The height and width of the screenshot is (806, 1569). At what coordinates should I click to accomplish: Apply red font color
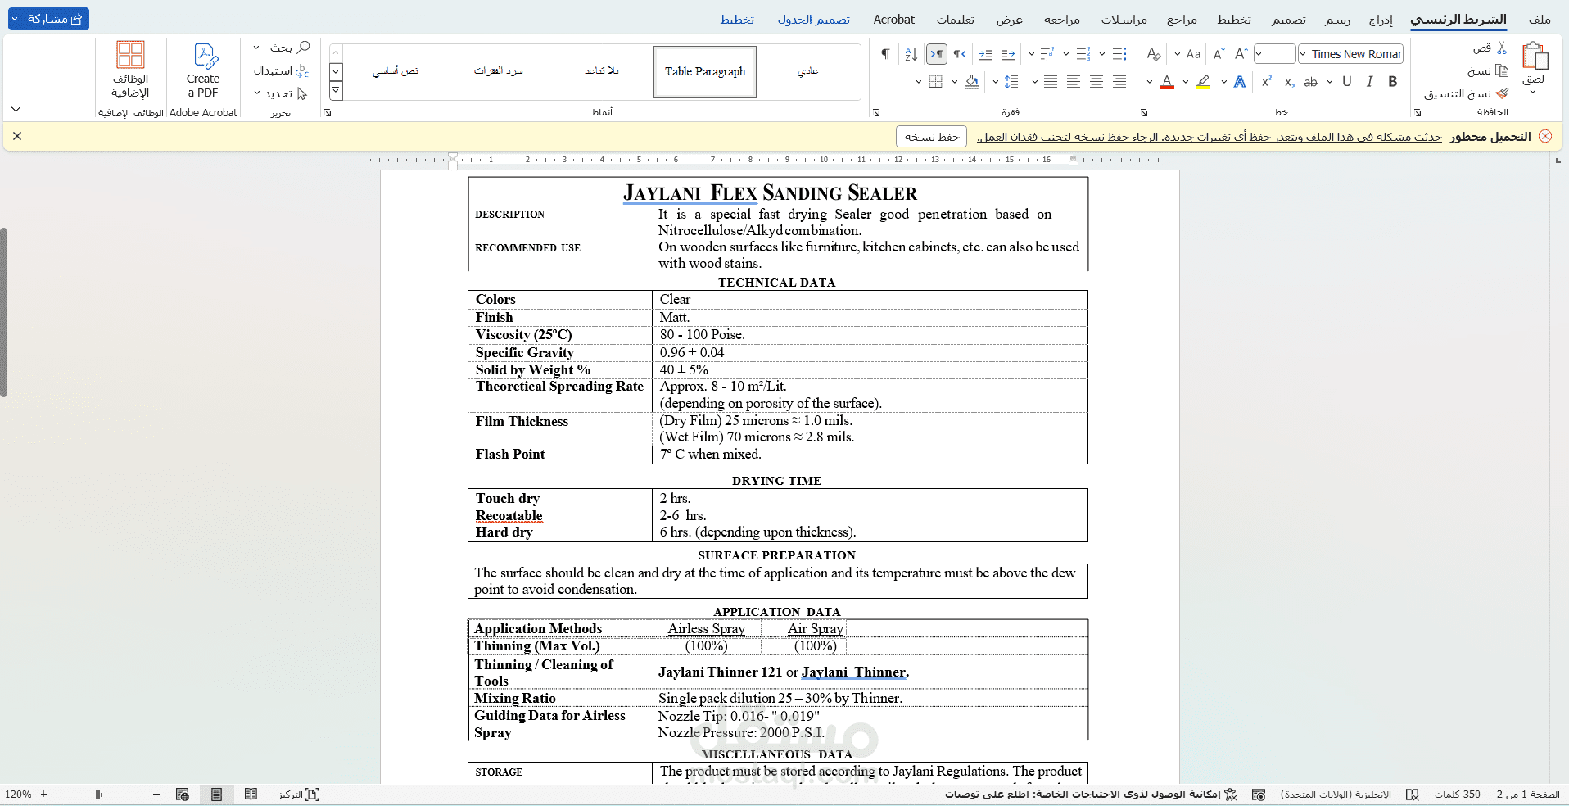[1167, 82]
